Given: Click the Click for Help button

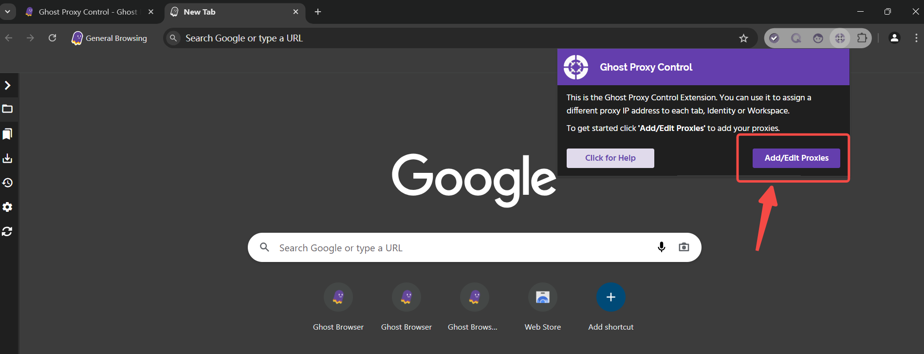Looking at the screenshot, I should coord(610,158).
